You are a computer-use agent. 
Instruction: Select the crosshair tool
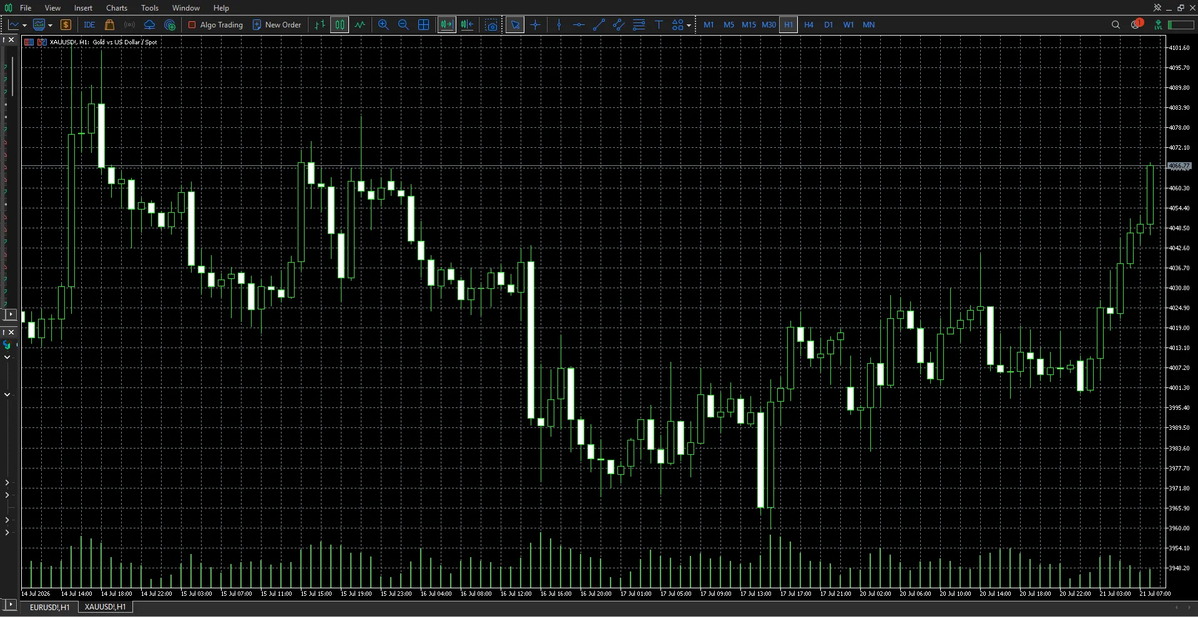click(x=535, y=25)
